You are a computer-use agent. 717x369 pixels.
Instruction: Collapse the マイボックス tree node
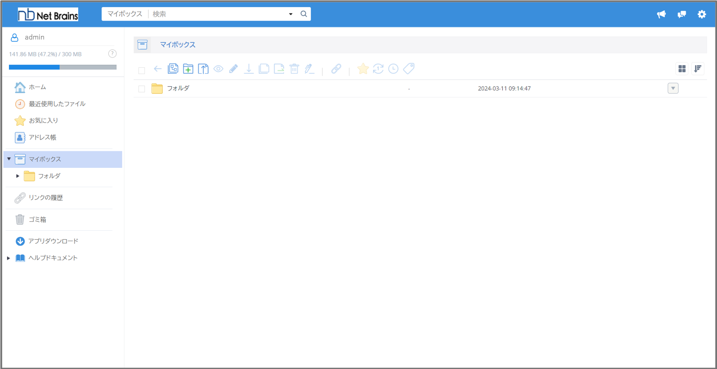click(x=9, y=159)
